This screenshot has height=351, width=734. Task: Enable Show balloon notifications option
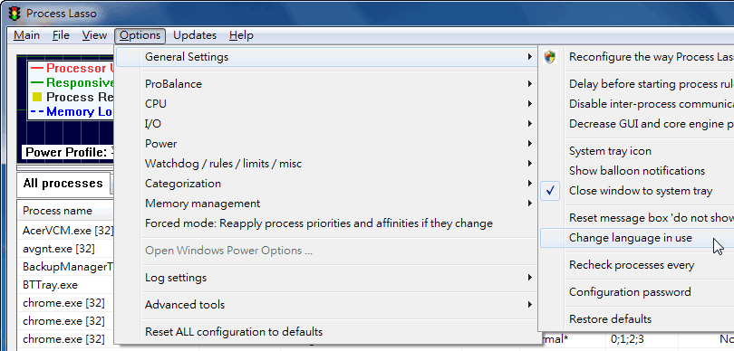637,171
